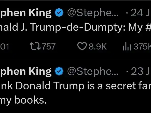The image size is (151, 113).
Task: Click the 757 retweet count
Action: point(49,46)
